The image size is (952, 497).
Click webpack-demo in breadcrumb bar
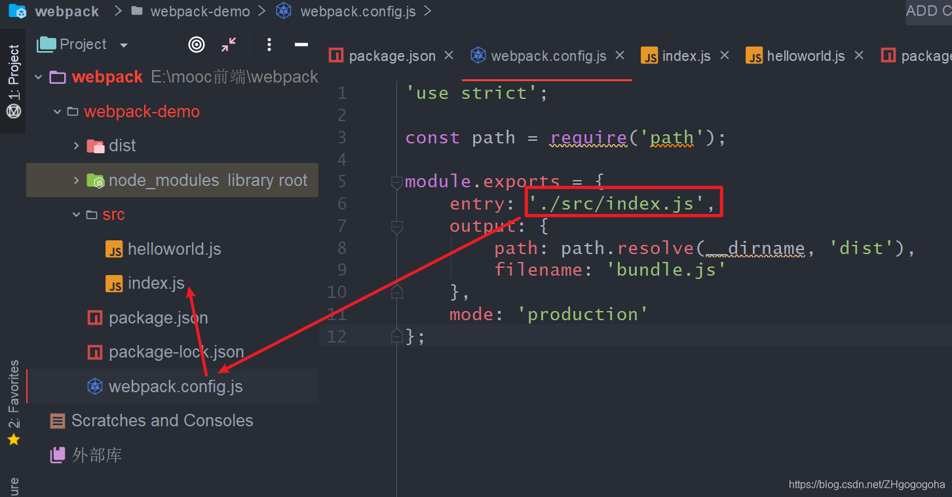tap(200, 11)
